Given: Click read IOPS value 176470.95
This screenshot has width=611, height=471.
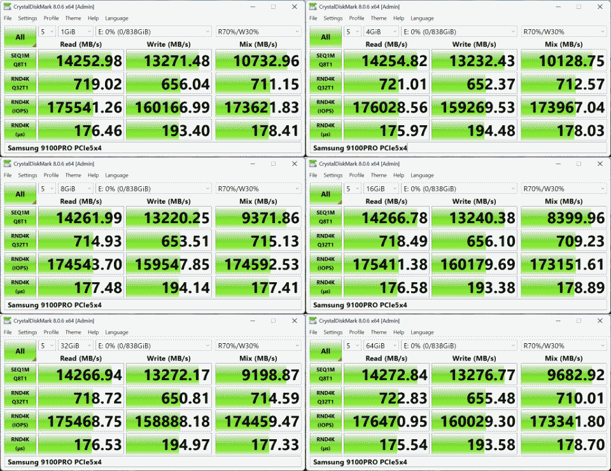Looking at the screenshot, I should point(390,421).
